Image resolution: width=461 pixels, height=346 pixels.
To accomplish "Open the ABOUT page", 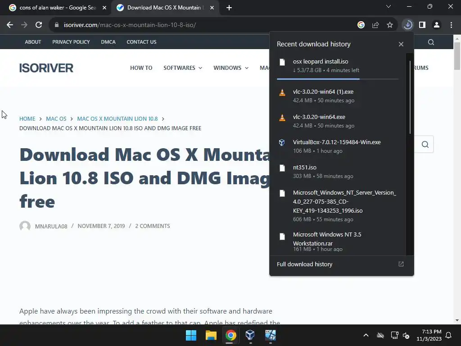I will (33, 42).
